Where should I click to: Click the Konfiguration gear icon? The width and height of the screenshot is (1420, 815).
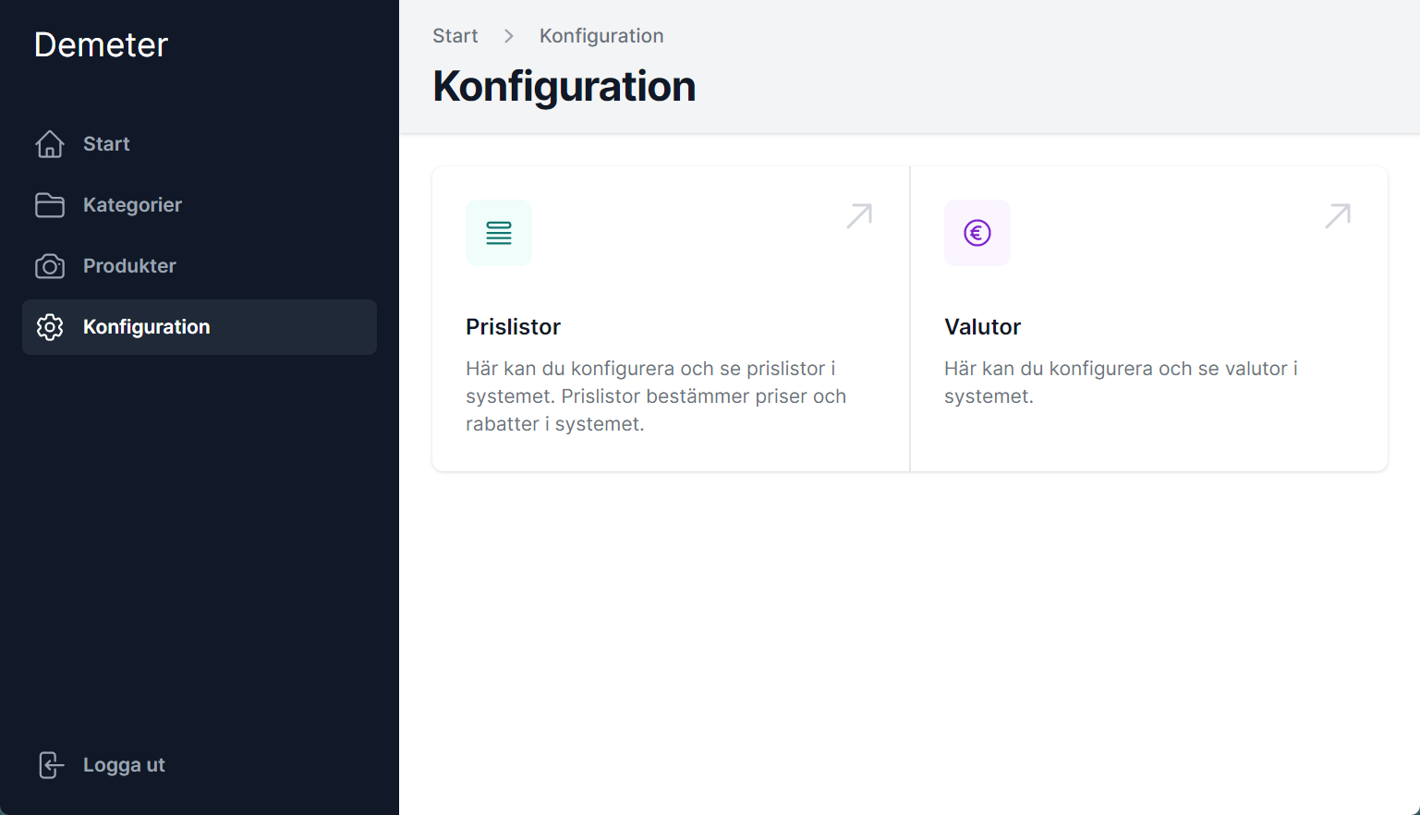(x=50, y=327)
